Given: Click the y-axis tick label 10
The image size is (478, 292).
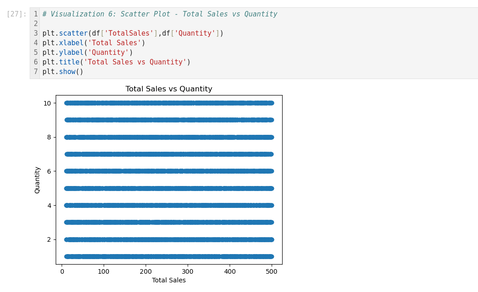Looking at the screenshot, I should (47, 103).
